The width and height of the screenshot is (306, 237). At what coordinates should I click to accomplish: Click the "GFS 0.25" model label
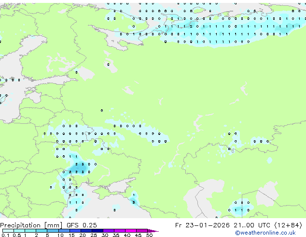(82, 225)
